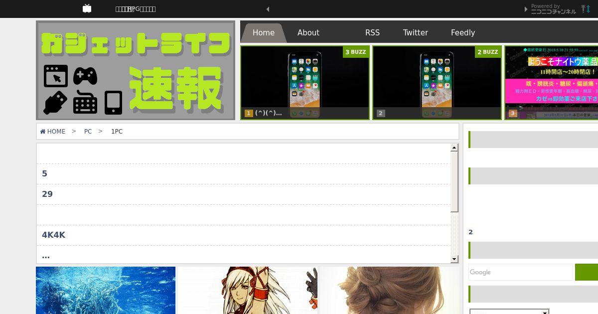
Task: Open the 2 BUZZ ranked iPhone thumbnail
Action: pyautogui.click(x=437, y=83)
